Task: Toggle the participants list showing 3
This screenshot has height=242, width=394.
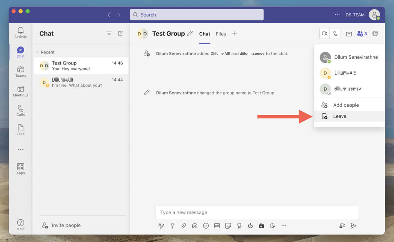Action: [362, 33]
